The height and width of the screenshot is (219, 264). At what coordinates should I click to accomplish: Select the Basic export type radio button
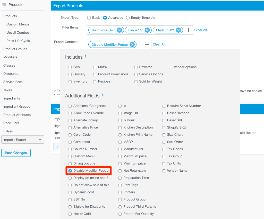tap(89, 17)
